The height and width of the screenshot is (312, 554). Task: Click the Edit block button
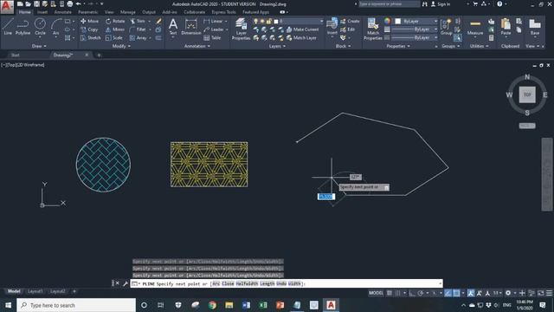348,29
